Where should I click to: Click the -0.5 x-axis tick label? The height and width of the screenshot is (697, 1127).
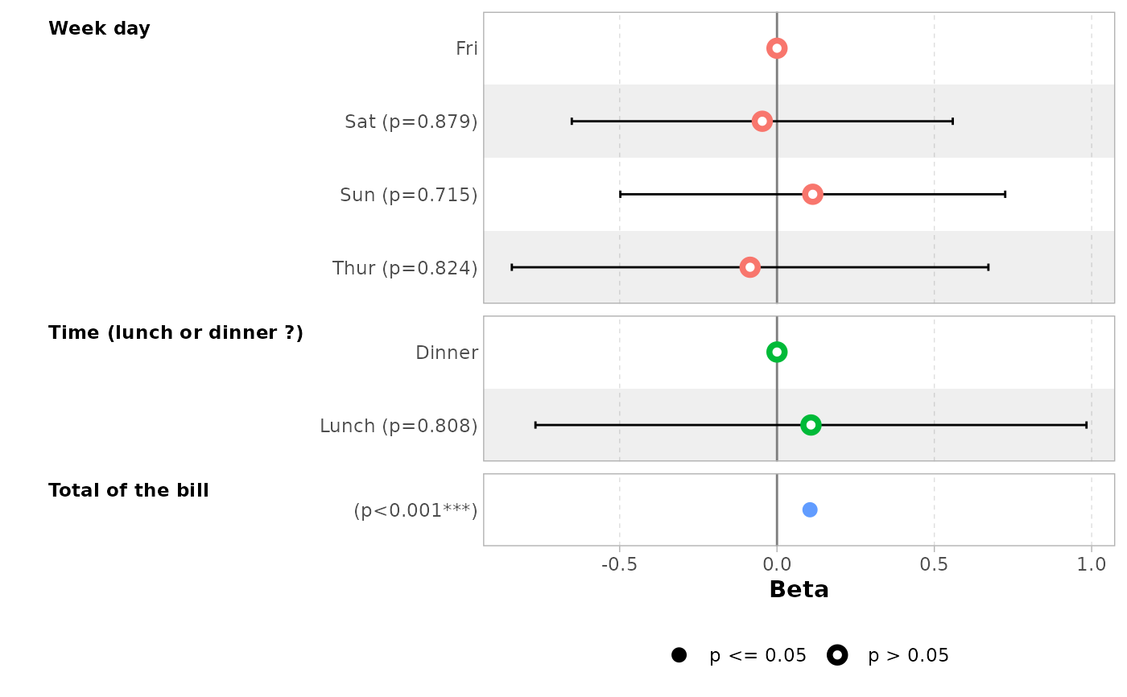coord(619,564)
